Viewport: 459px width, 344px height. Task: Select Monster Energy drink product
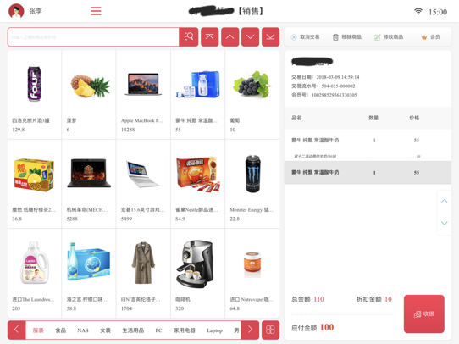tap(252, 184)
